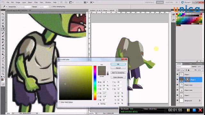Viewport: 205px width, 115px height.
Task: Select the Horizontal Type tool
Action: coord(3,61)
